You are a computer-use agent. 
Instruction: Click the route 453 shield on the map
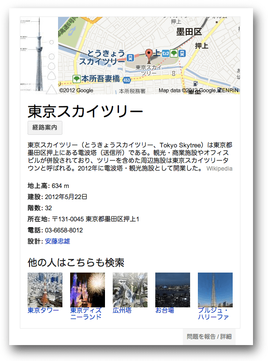tap(127, 80)
